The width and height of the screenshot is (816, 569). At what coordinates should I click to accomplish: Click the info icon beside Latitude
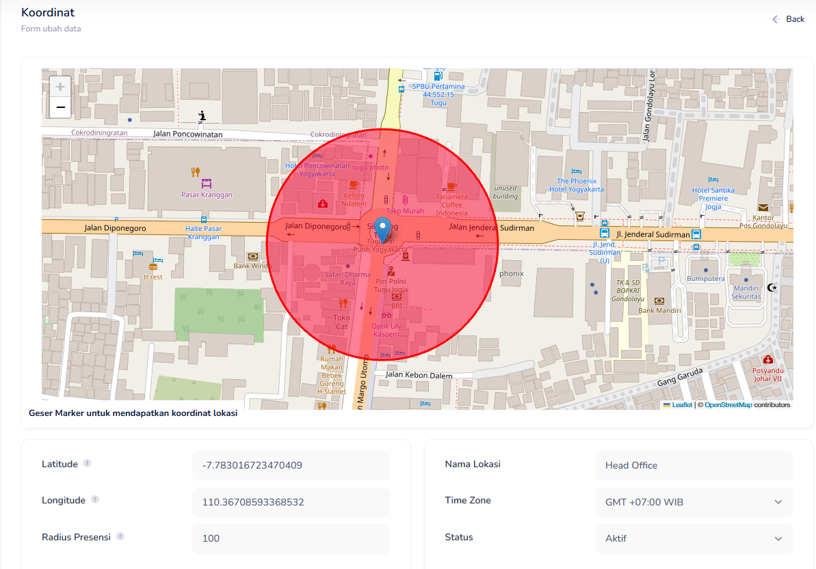pos(88,463)
